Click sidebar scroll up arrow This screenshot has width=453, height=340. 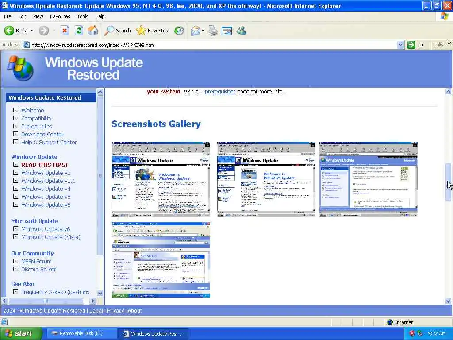[x=100, y=92]
